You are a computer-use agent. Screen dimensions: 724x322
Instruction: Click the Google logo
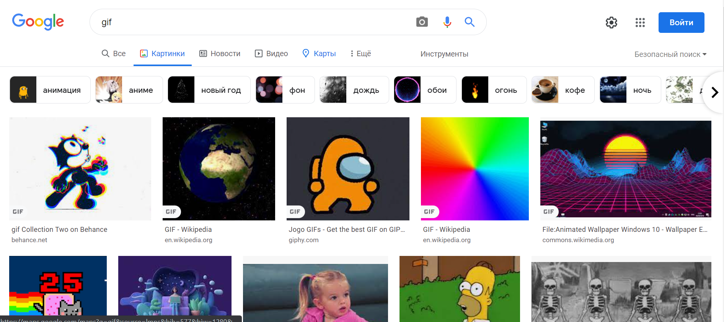38,22
